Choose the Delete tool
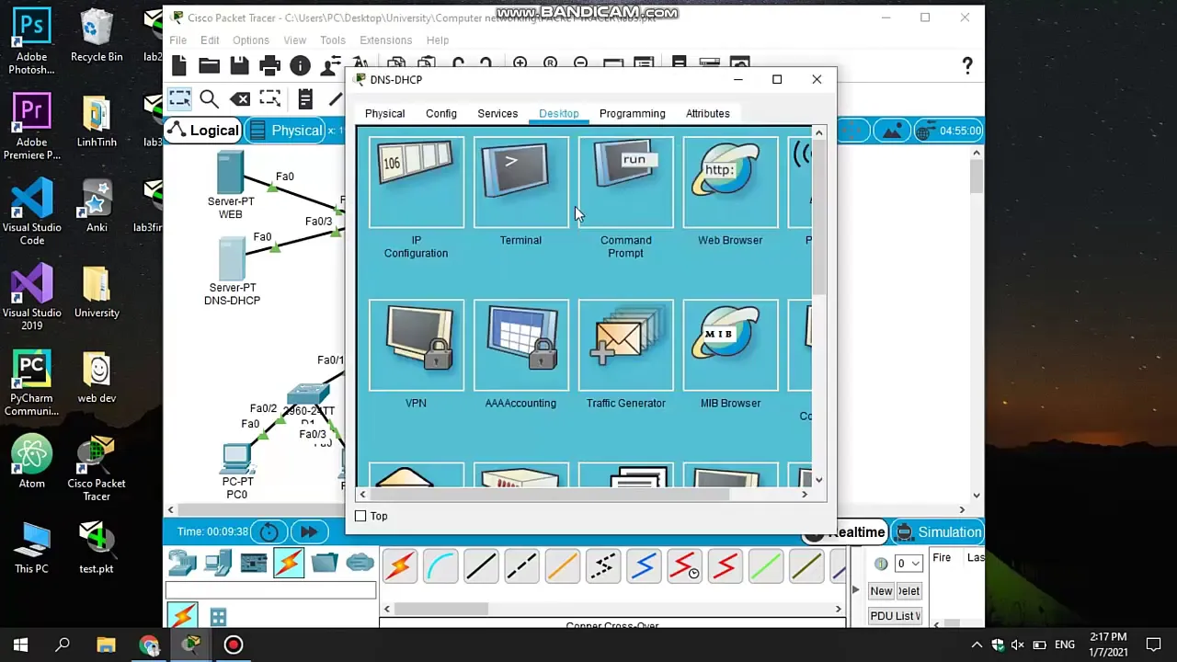 coord(240,98)
